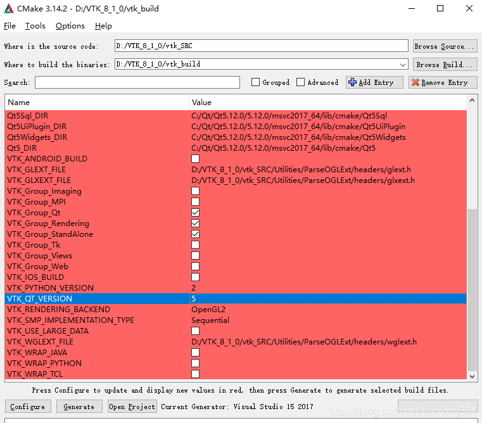Click the vertical scrollbar thumb
This screenshot has width=482, height=423.
pyautogui.click(x=472, y=289)
